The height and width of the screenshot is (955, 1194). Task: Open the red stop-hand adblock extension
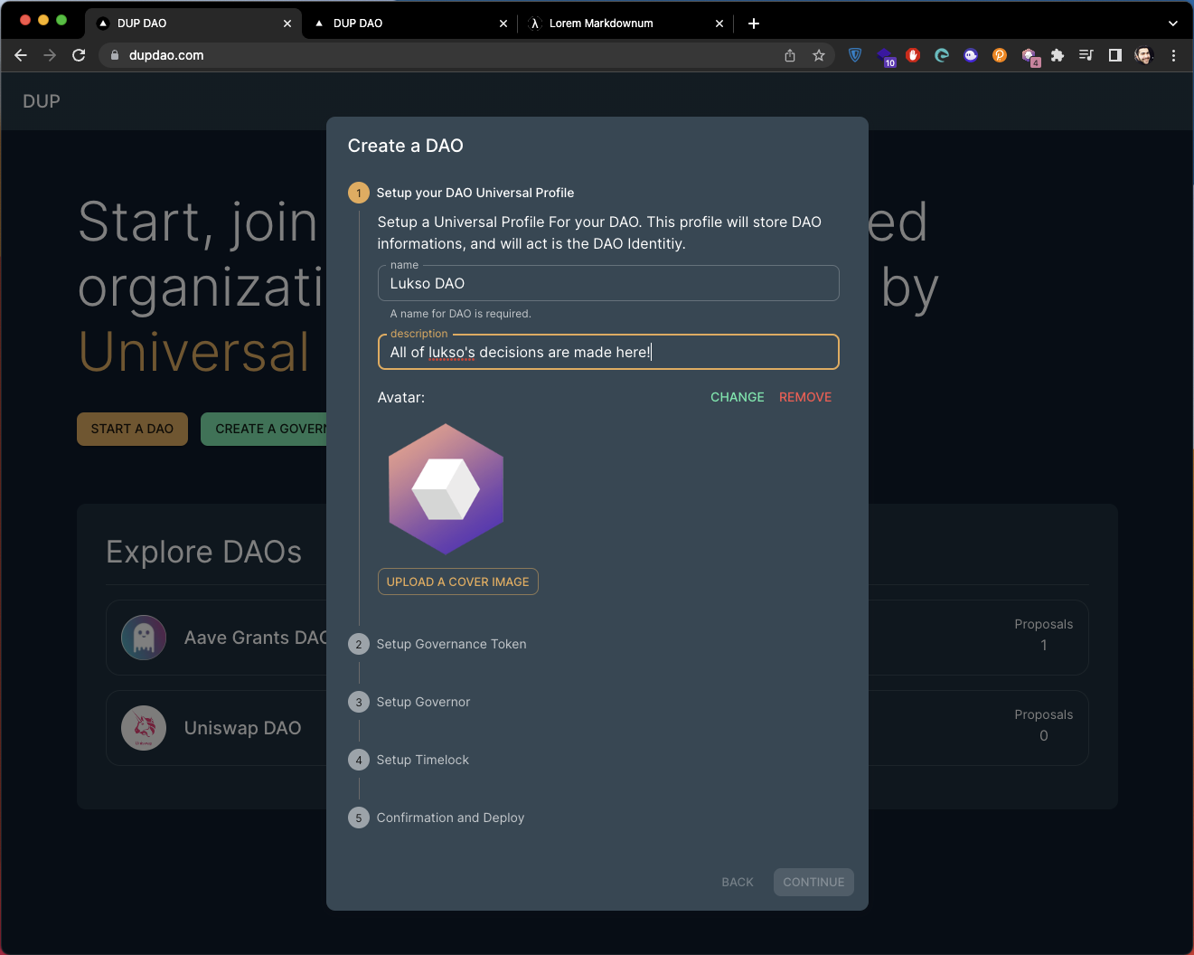pyautogui.click(x=913, y=55)
